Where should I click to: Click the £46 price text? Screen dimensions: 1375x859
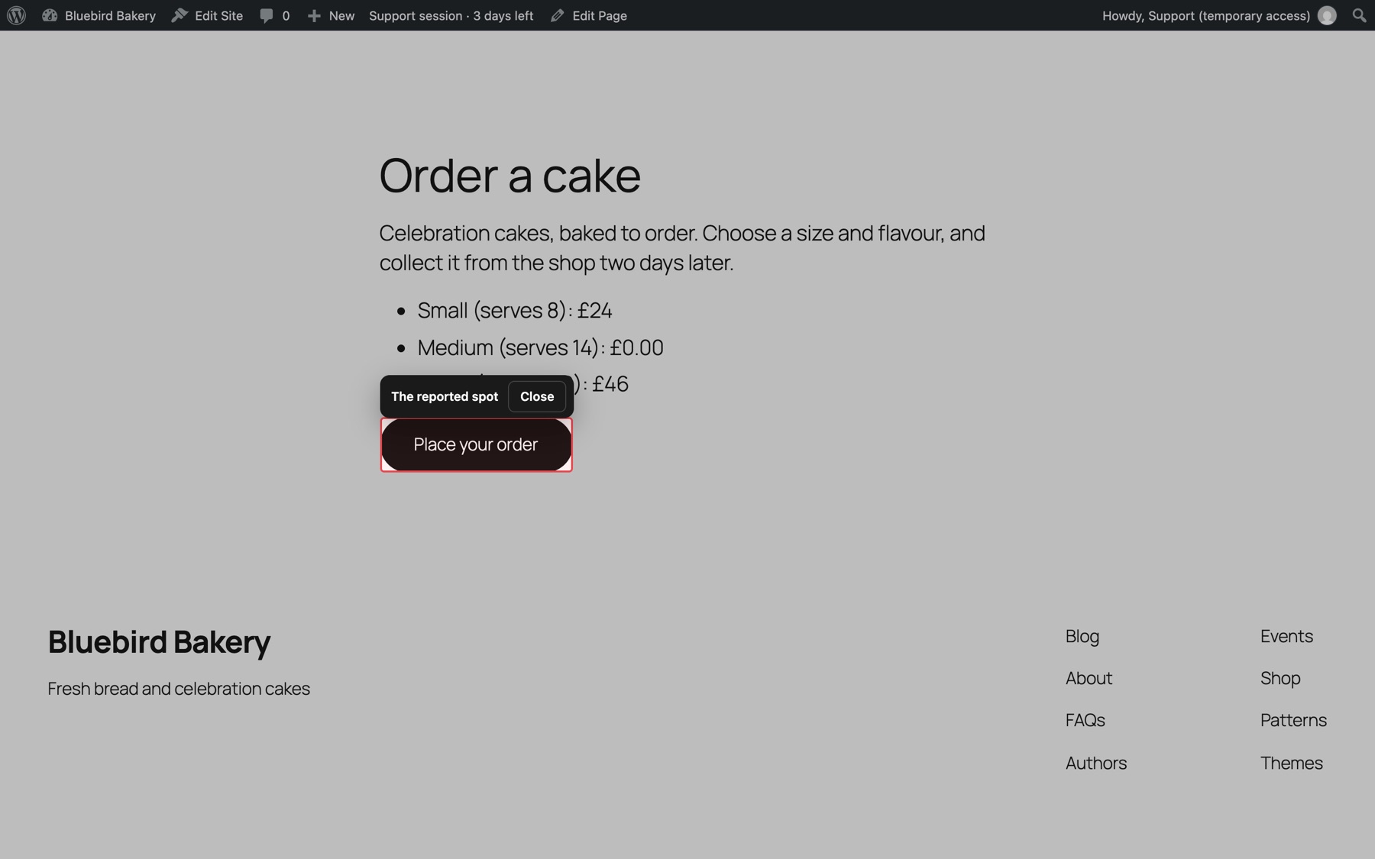610,383
